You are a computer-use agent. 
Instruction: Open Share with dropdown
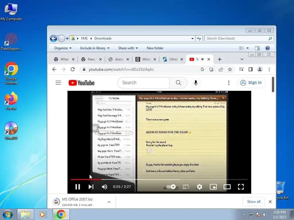(x=128, y=48)
